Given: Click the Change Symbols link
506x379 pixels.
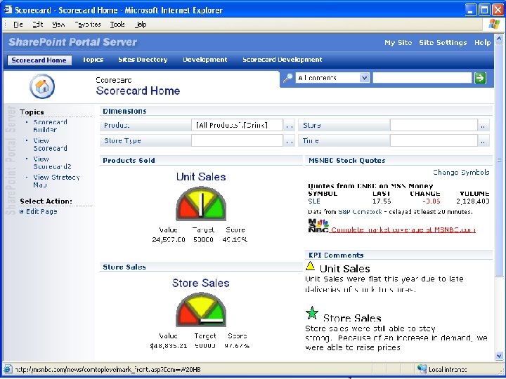Looking at the screenshot, I should click(x=461, y=173).
